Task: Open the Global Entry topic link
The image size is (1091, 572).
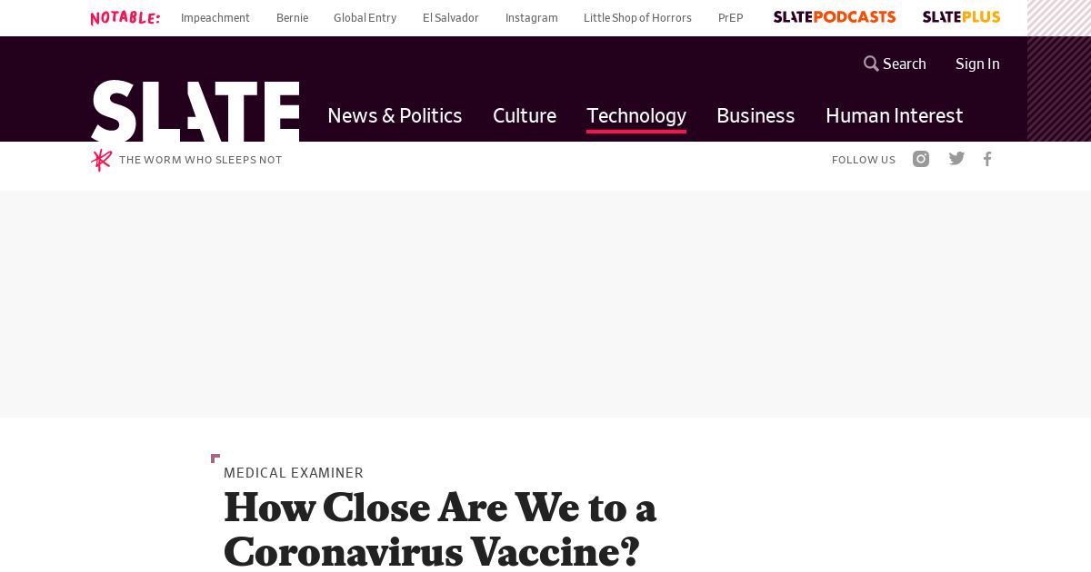Action: point(365,18)
